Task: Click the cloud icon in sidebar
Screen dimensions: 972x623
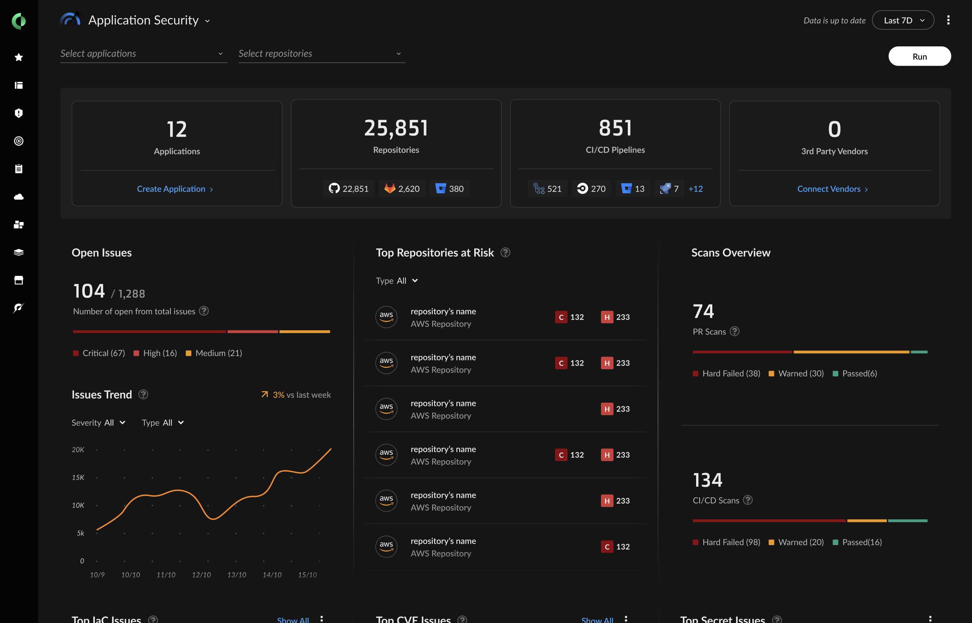Action: (19, 197)
